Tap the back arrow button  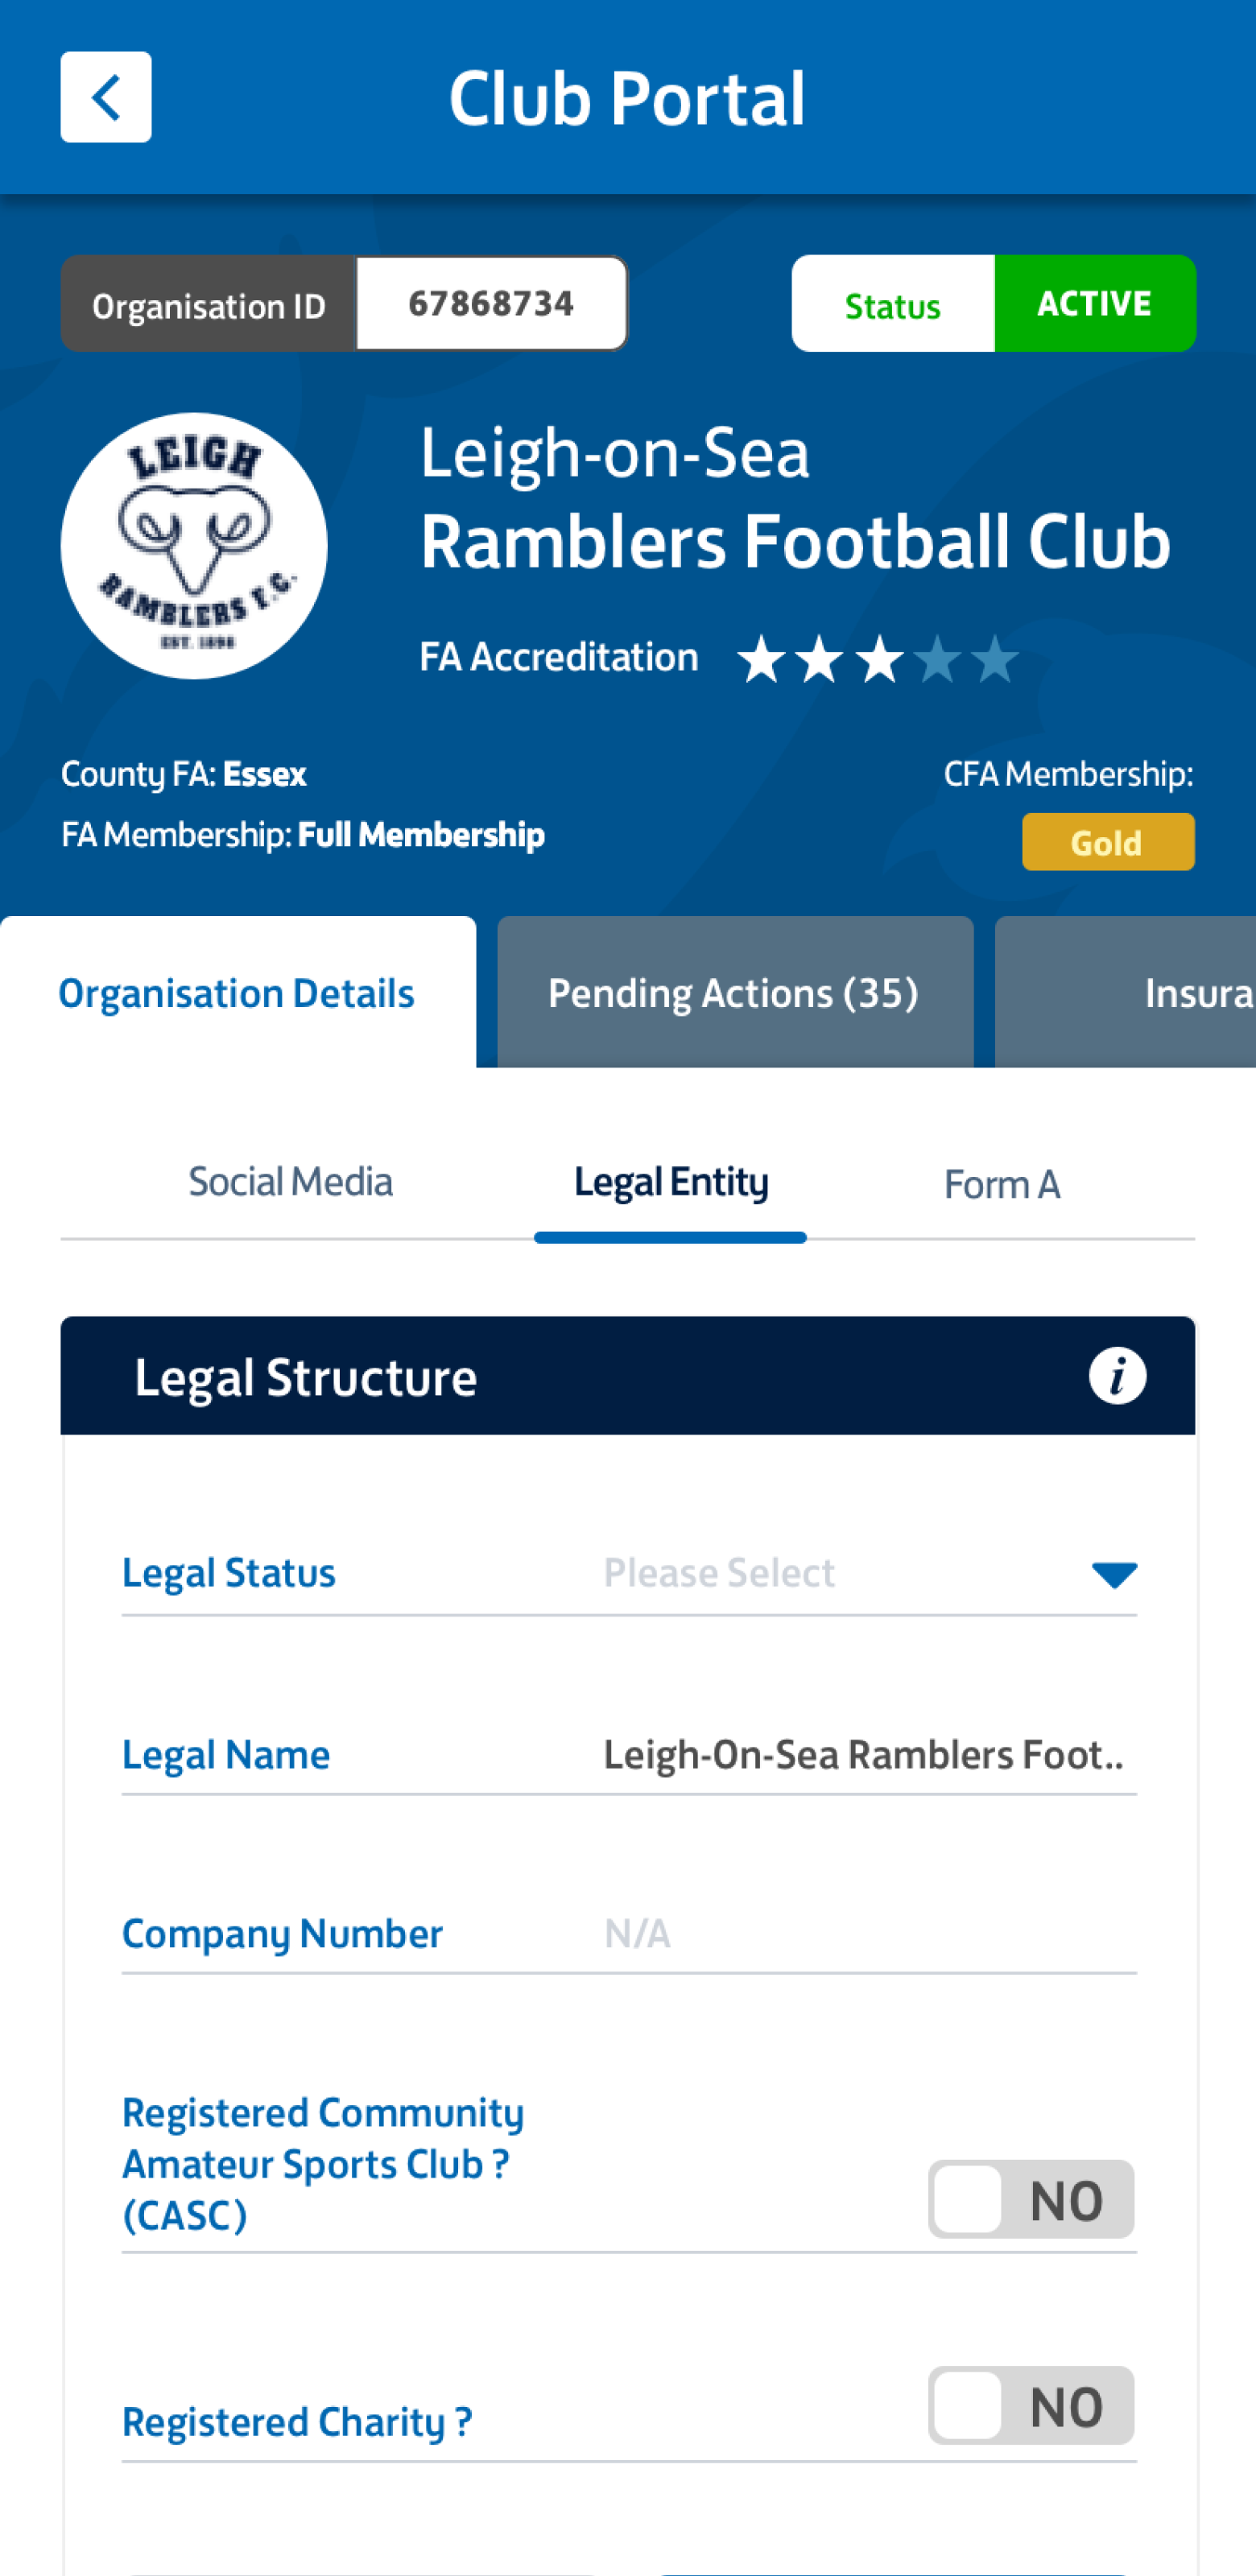(x=105, y=97)
